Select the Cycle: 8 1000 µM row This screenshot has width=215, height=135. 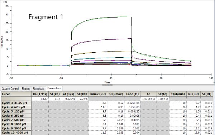click(x=107, y=124)
